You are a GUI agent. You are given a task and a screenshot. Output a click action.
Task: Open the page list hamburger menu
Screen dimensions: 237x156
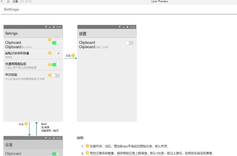pos(9,1)
